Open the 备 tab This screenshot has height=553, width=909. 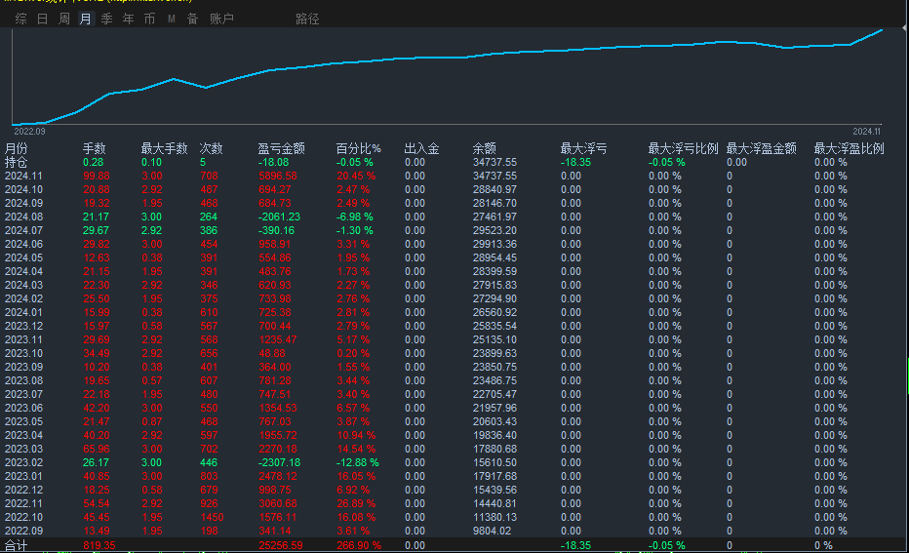(192, 20)
